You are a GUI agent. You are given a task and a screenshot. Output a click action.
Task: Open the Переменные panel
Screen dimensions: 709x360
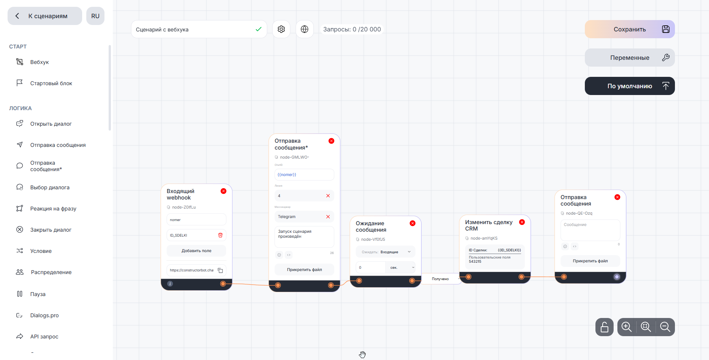pos(630,58)
